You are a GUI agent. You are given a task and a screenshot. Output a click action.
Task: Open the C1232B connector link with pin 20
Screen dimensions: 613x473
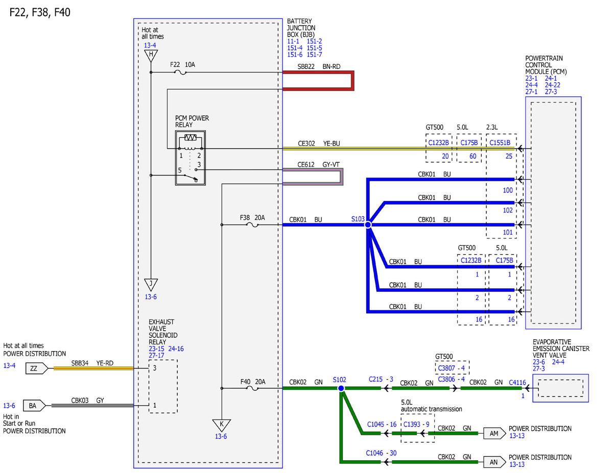click(x=439, y=143)
